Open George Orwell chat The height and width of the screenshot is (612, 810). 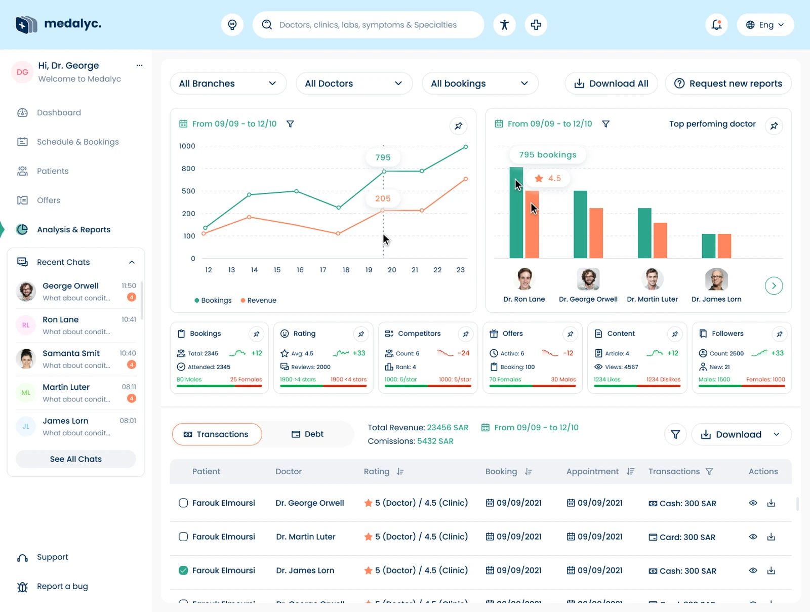[x=76, y=292]
